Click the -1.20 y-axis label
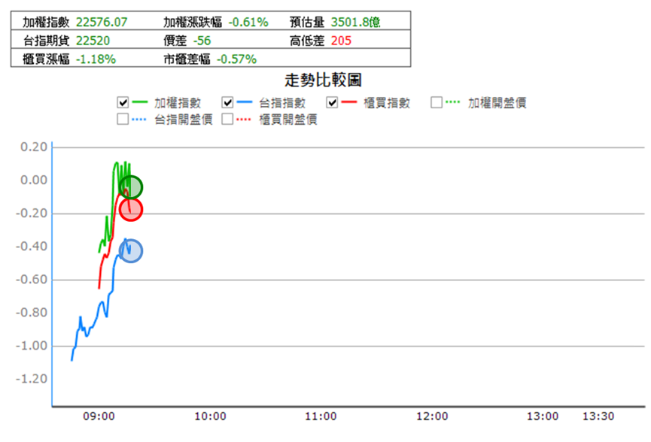The width and height of the screenshot is (651, 442). (32, 379)
